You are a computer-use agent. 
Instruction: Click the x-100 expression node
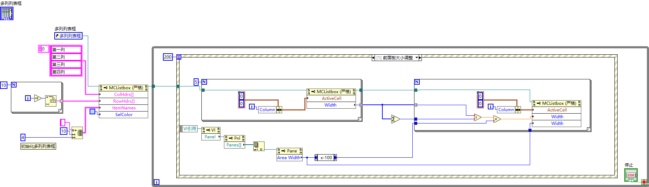326,157
